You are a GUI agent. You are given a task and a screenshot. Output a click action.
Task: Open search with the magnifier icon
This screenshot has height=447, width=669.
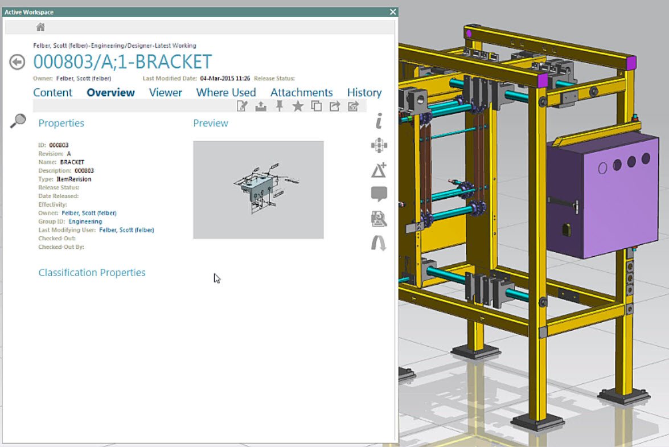coord(18,121)
